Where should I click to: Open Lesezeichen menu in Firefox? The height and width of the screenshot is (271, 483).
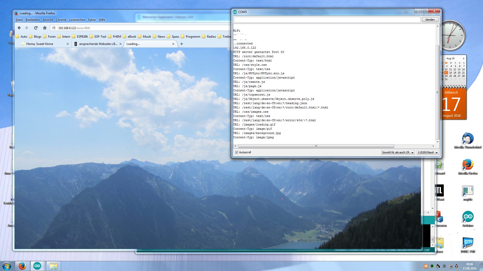click(77, 20)
